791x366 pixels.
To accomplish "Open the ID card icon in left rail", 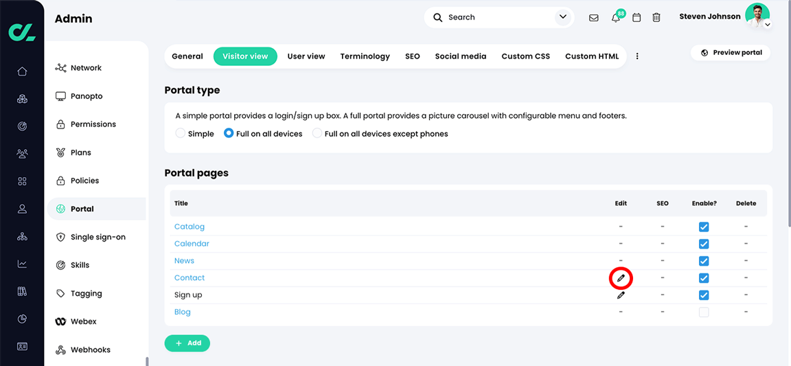I will click(22, 346).
